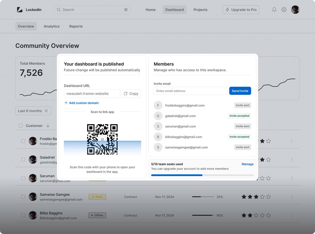Toggle the select-all Customer checkbox

point(20,126)
